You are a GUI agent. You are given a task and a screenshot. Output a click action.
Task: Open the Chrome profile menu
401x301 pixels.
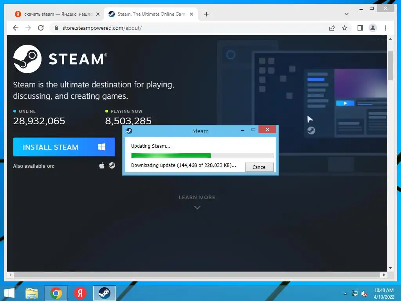pyautogui.click(x=373, y=28)
